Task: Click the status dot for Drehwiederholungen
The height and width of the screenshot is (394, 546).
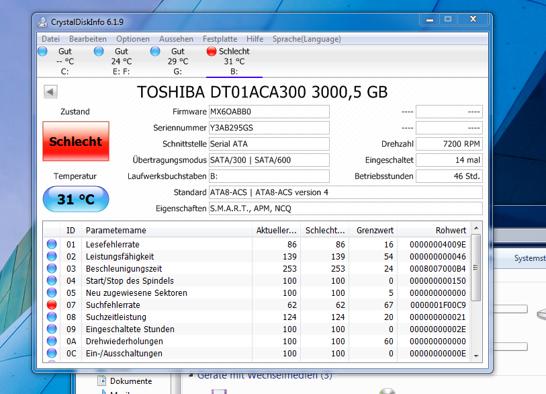Action: [x=52, y=341]
